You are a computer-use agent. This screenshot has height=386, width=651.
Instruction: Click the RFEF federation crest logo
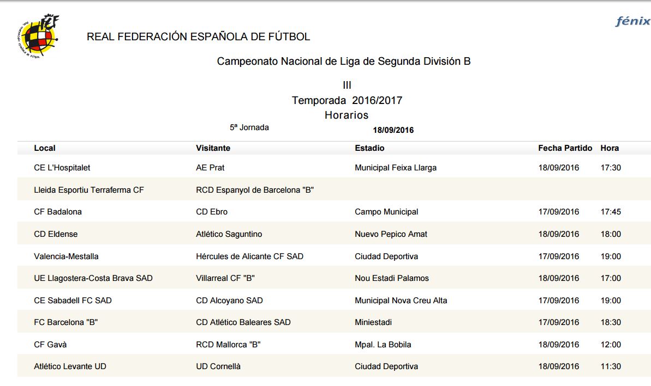38,36
